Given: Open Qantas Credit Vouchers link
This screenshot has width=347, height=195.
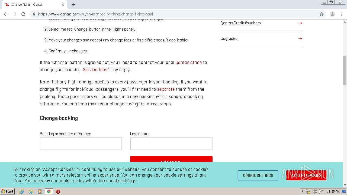Looking at the screenshot, I should coord(241,23).
